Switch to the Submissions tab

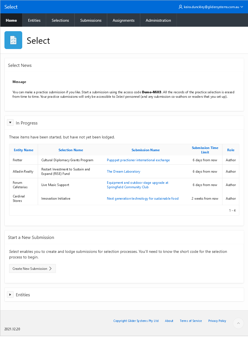(91, 20)
